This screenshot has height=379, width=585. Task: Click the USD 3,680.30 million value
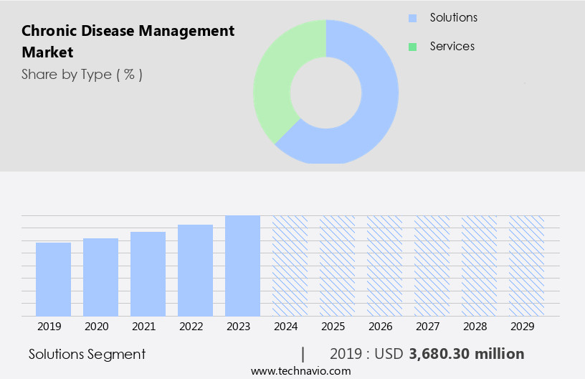466,354
